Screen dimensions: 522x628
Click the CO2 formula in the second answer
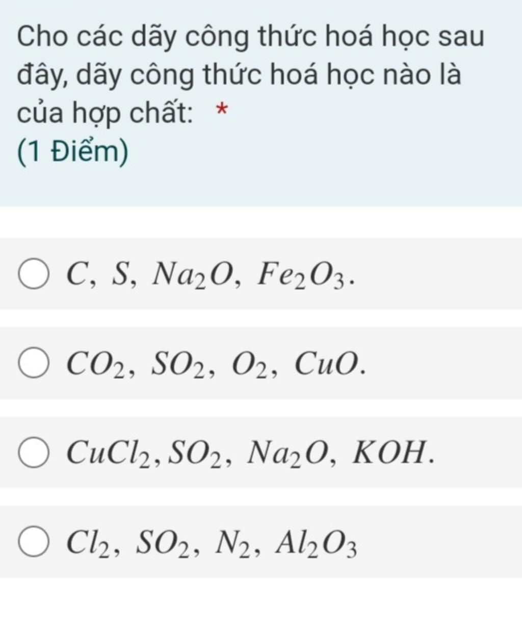point(96,365)
